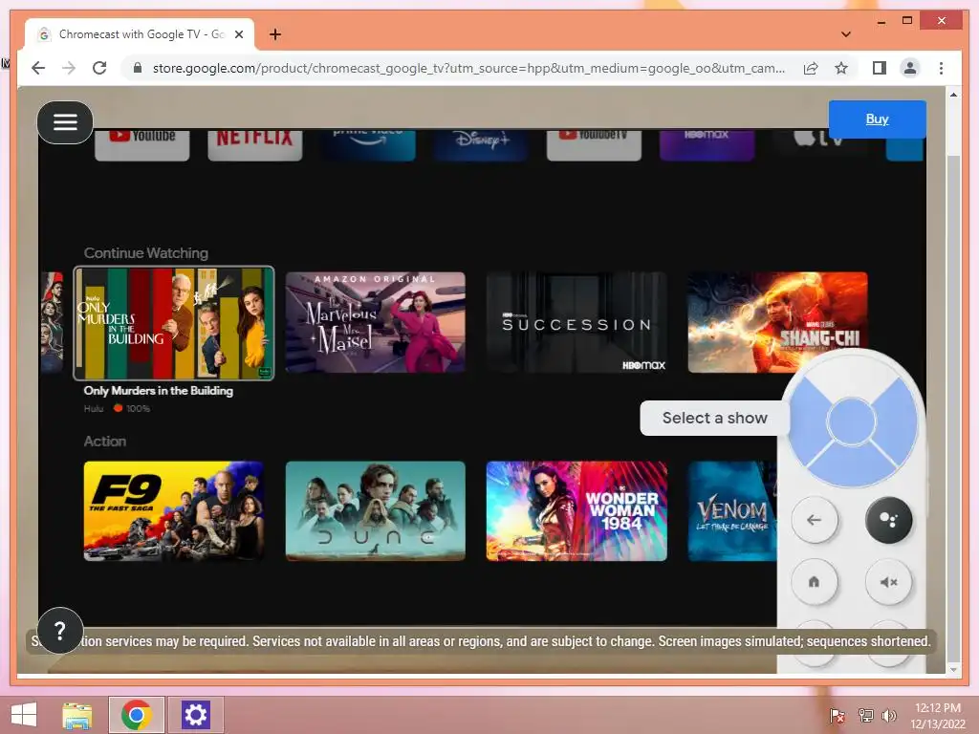Open the Venom movie thumbnail
The width and height of the screenshot is (979, 734).
[x=732, y=510]
